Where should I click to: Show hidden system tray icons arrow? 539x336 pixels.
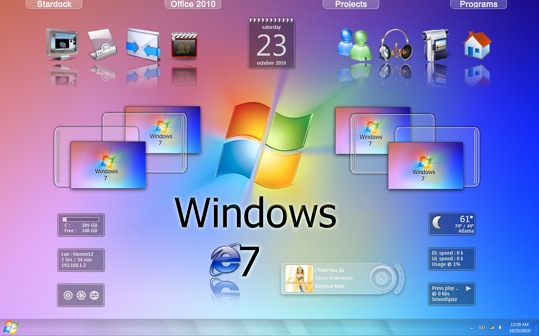(x=472, y=328)
